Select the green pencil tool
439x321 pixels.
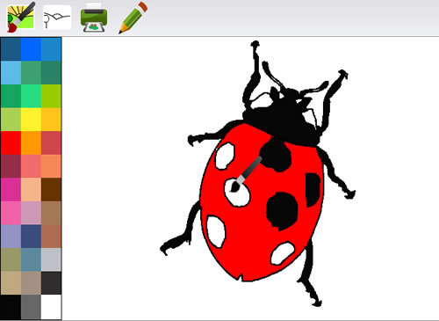click(x=133, y=18)
